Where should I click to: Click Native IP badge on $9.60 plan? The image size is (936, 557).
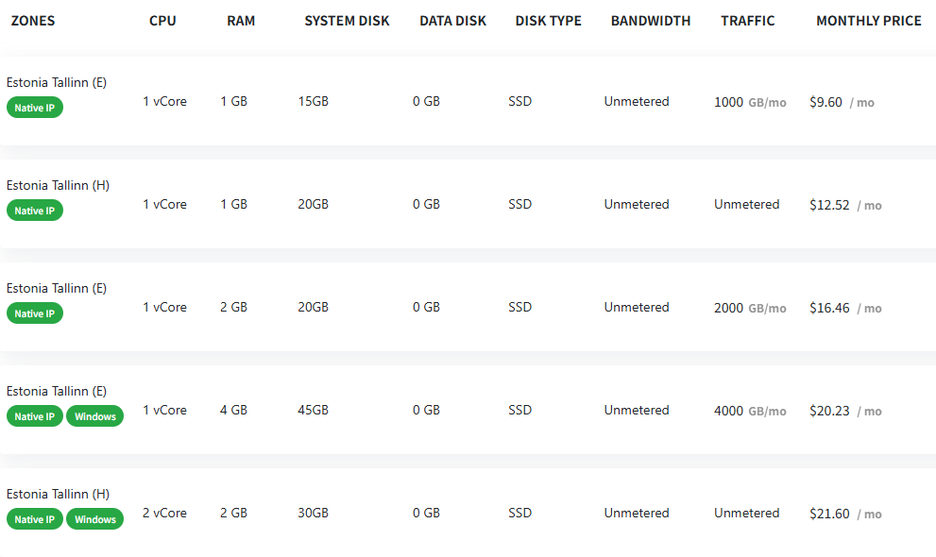click(x=35, y=108)
